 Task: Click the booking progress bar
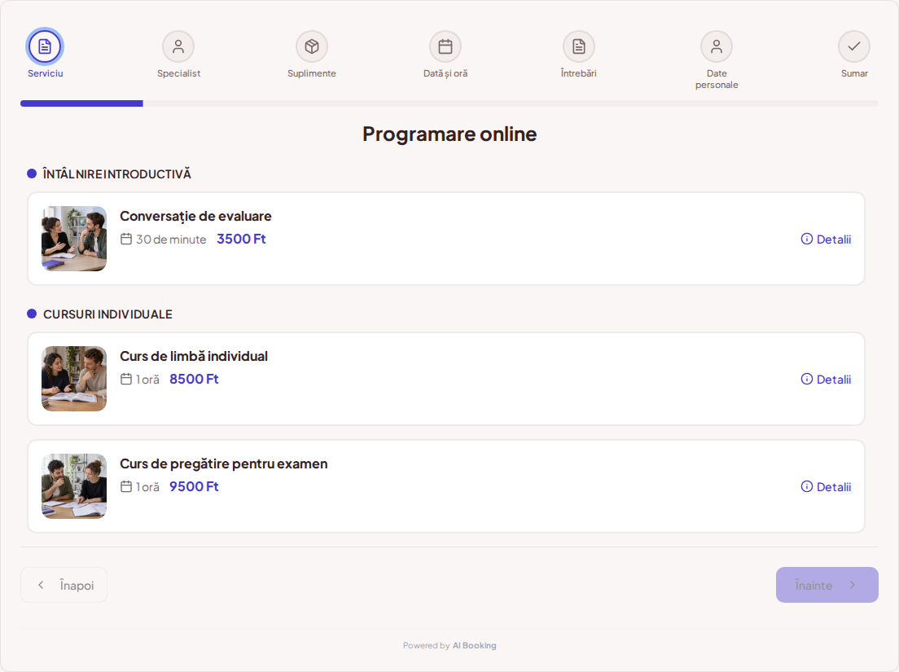click(x=449, y=103)
